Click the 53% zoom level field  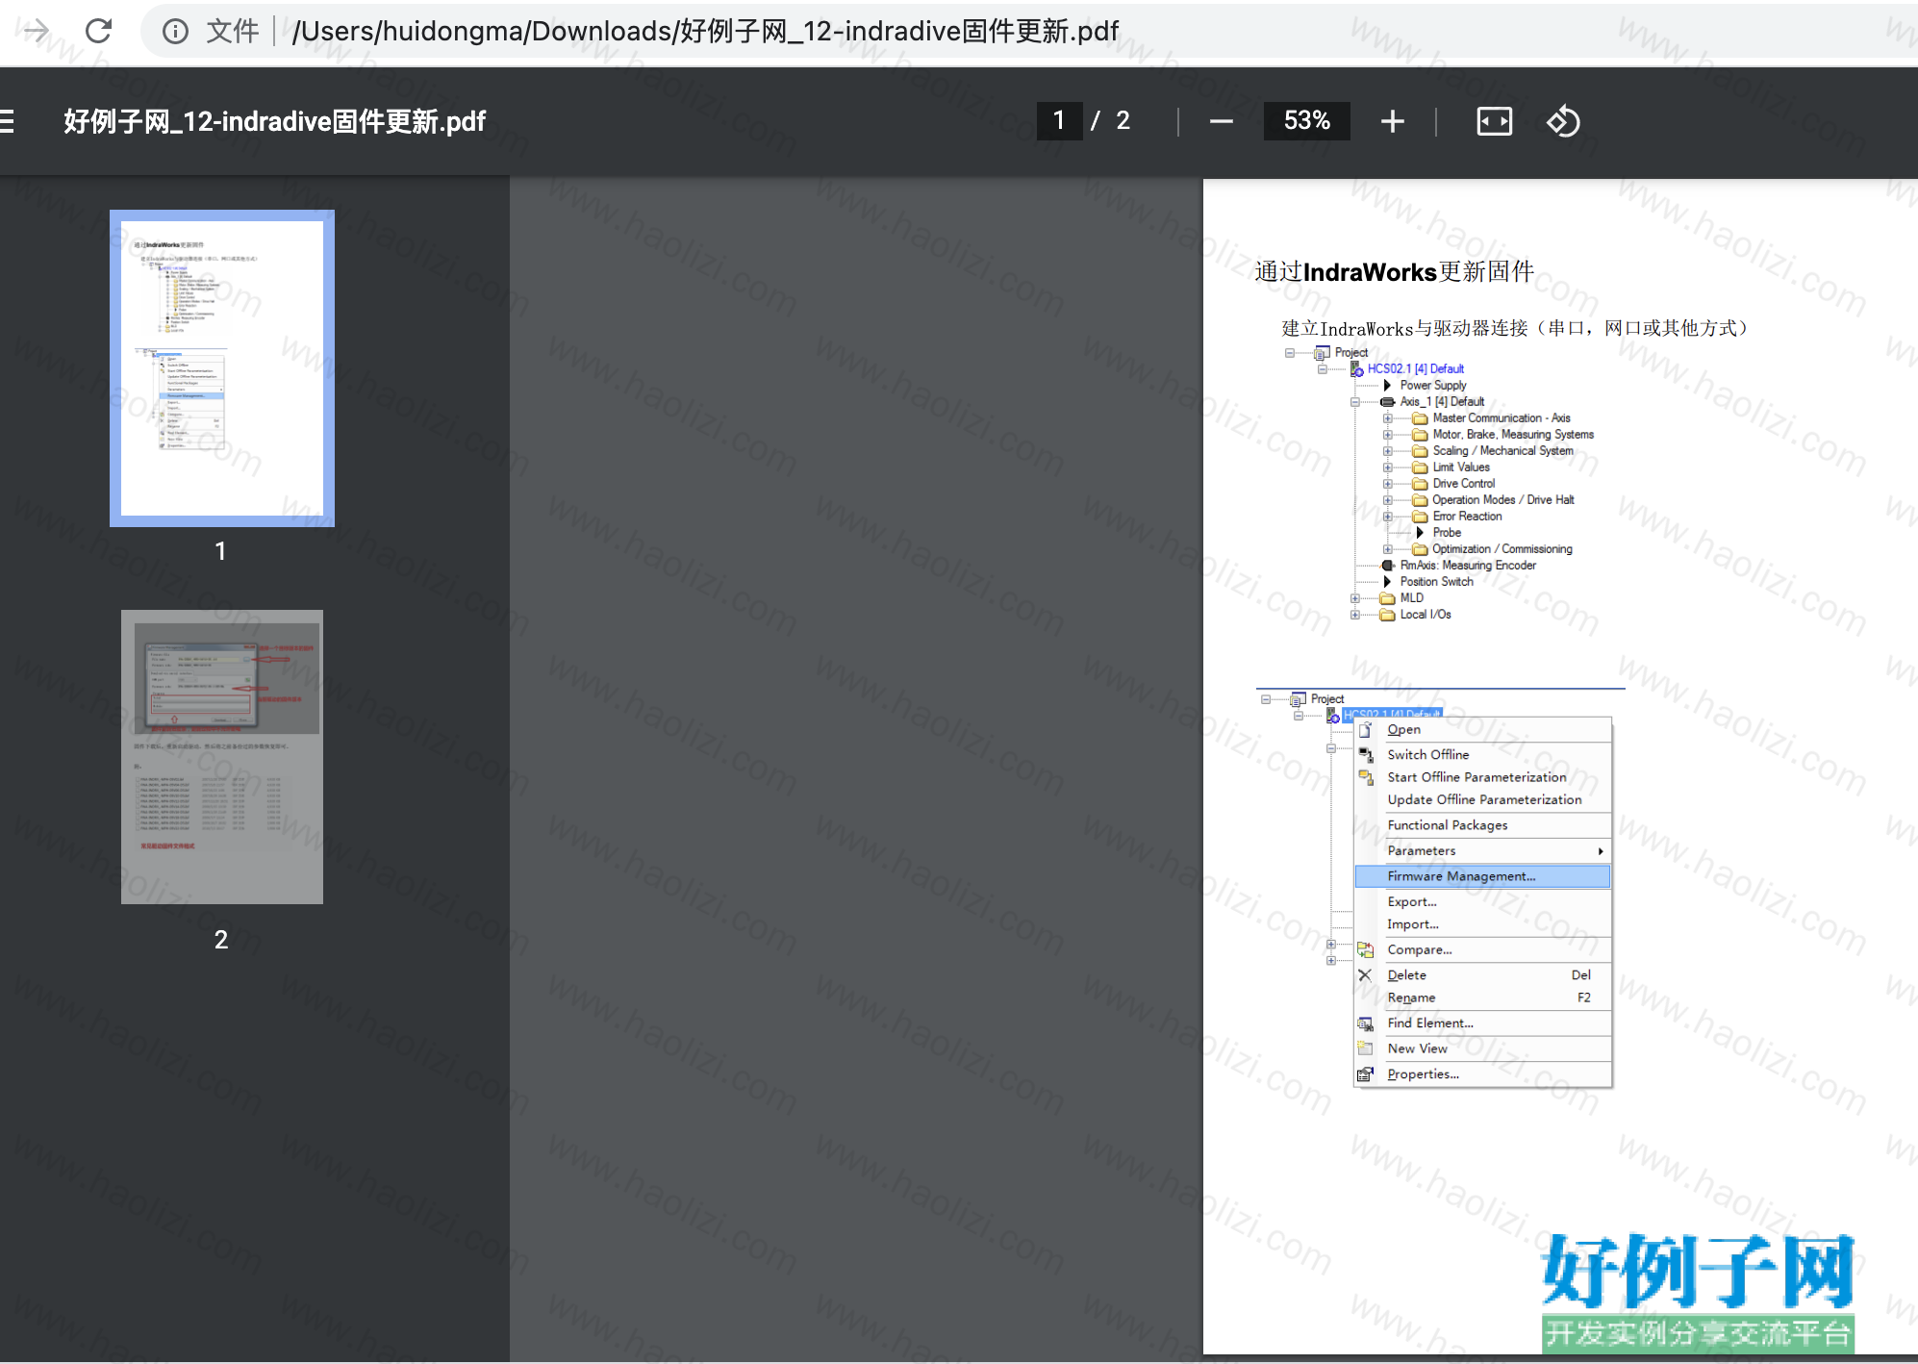pyautogui.click(x=1306, y=121)
